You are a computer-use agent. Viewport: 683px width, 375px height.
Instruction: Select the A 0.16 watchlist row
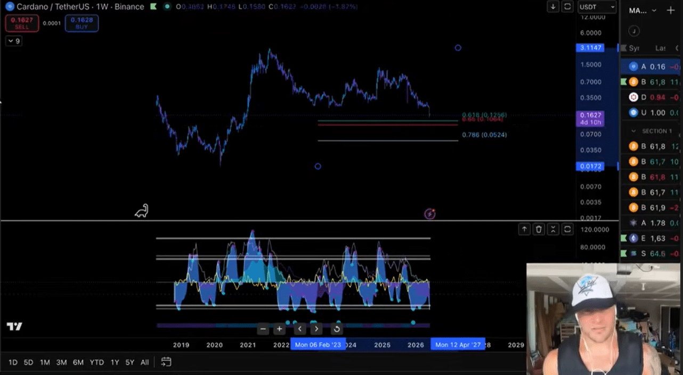coord(652,66)
